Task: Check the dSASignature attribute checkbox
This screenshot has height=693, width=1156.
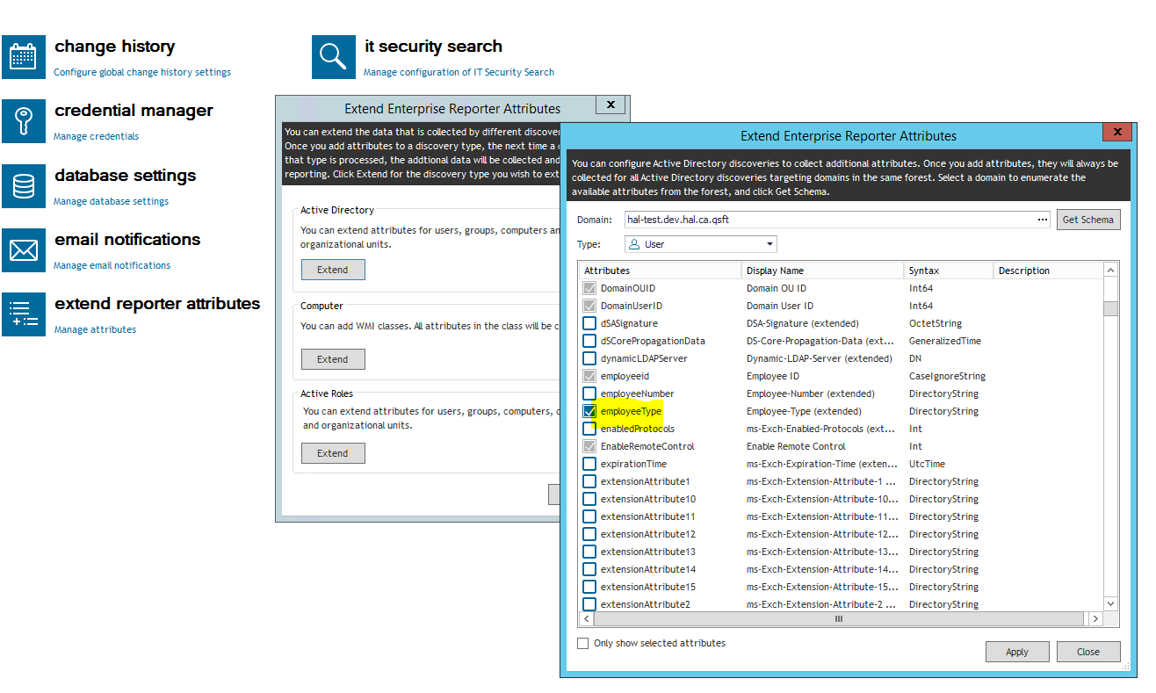Action: 589,323
